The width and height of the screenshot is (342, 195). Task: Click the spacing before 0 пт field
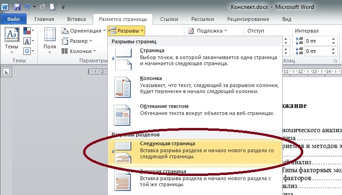(x=317, y=41)
